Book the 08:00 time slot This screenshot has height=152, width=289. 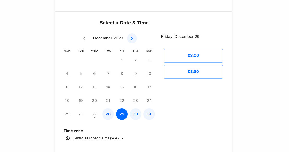[193, 56]
